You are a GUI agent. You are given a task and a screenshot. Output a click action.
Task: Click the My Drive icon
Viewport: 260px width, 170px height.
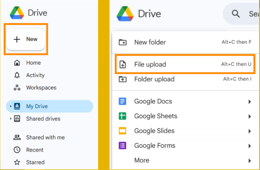(17, 106)
